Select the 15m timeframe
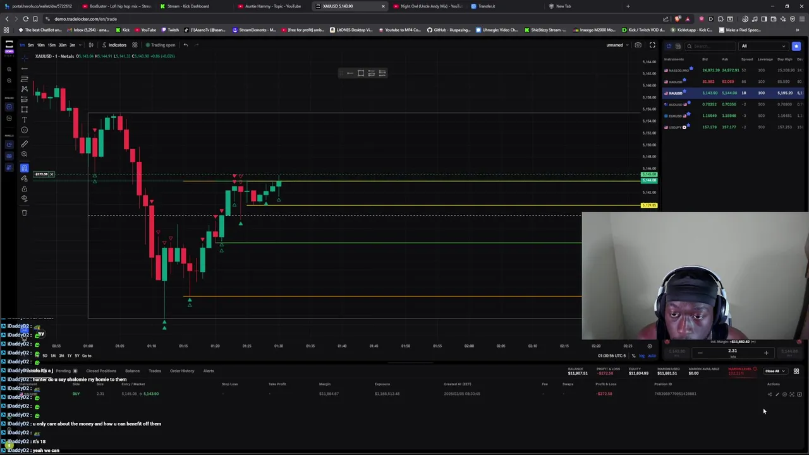Viewport: 809px width, 455px height. coord(52,45)
